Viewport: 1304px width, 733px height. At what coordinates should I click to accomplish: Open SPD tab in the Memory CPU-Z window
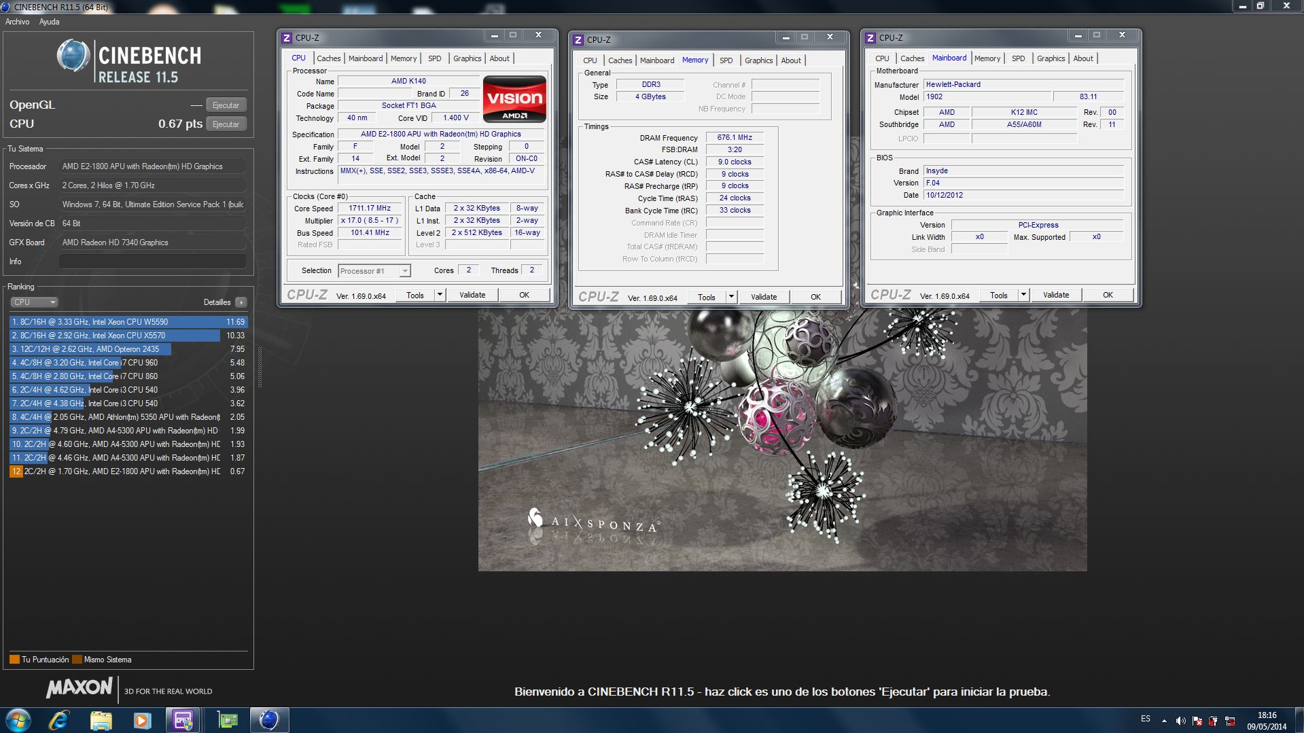point(726,60)
